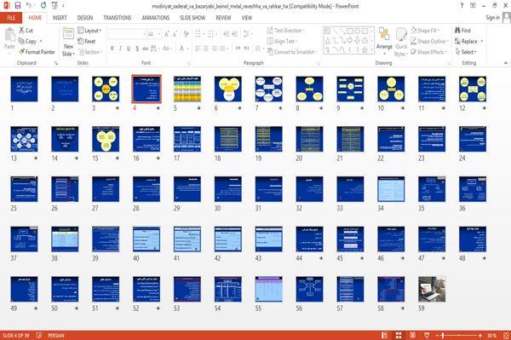Screen dimensions: 511x340
Task: Toggle Italic formatting button
Action: [x=120, y=49]
